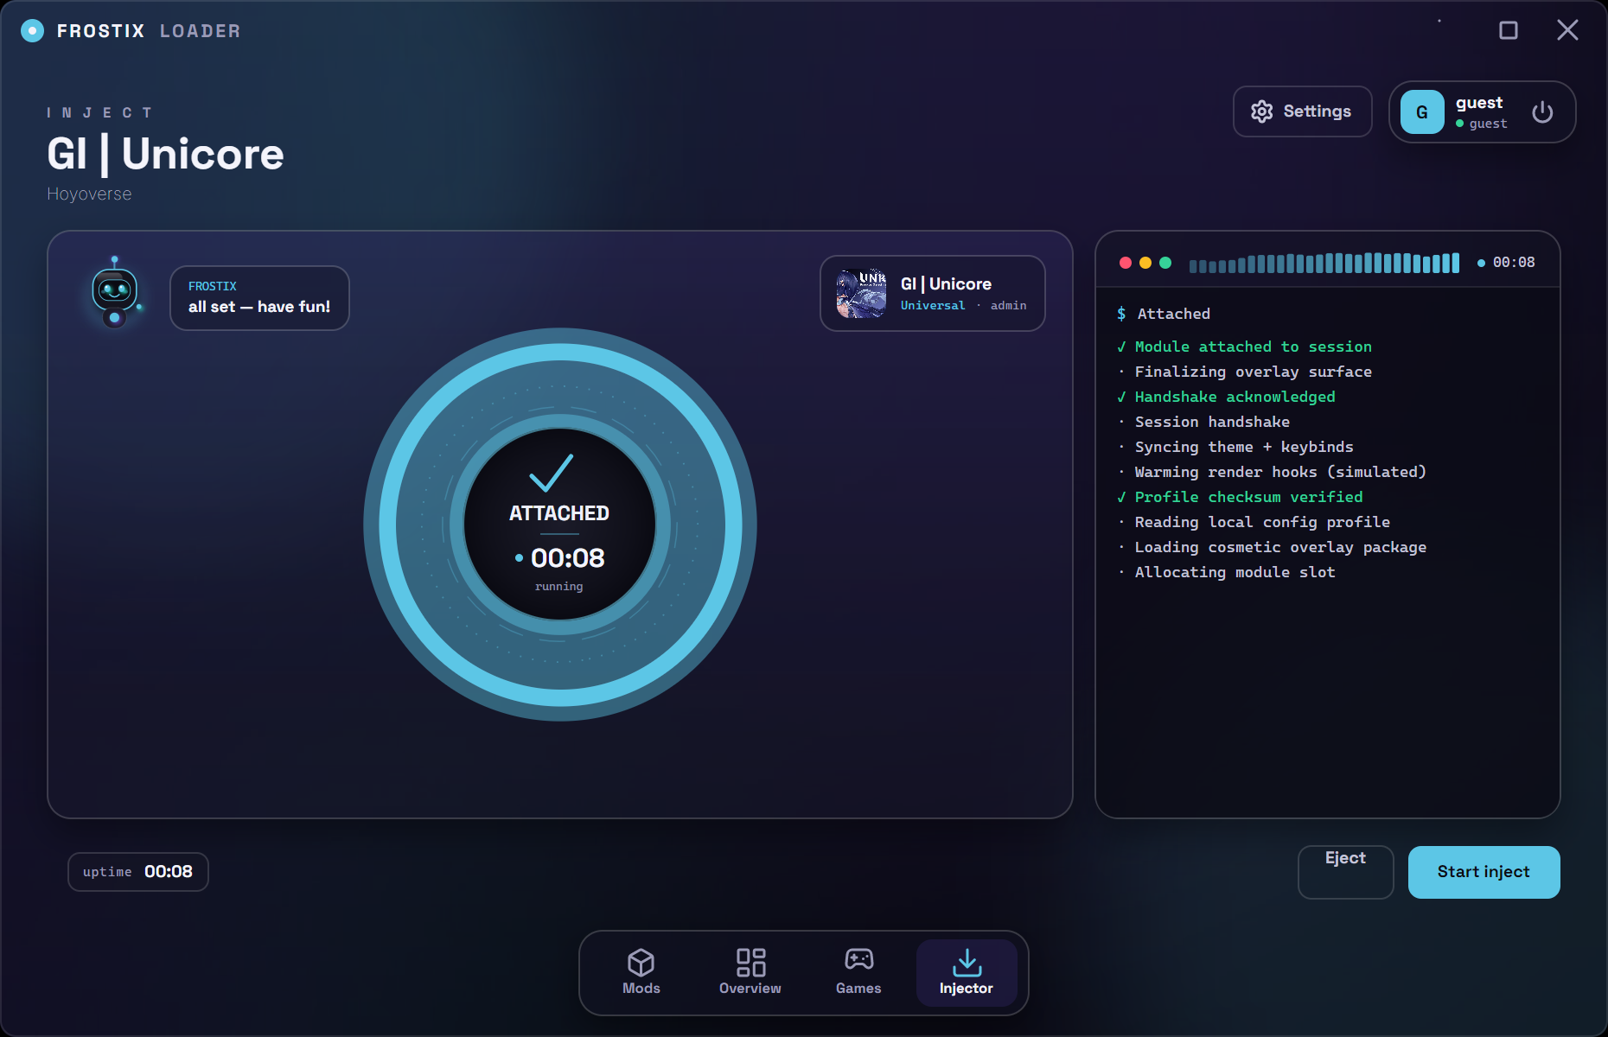
Task: Click the 'GI | Unicore' name on the game card
Action: coord(946,284)
